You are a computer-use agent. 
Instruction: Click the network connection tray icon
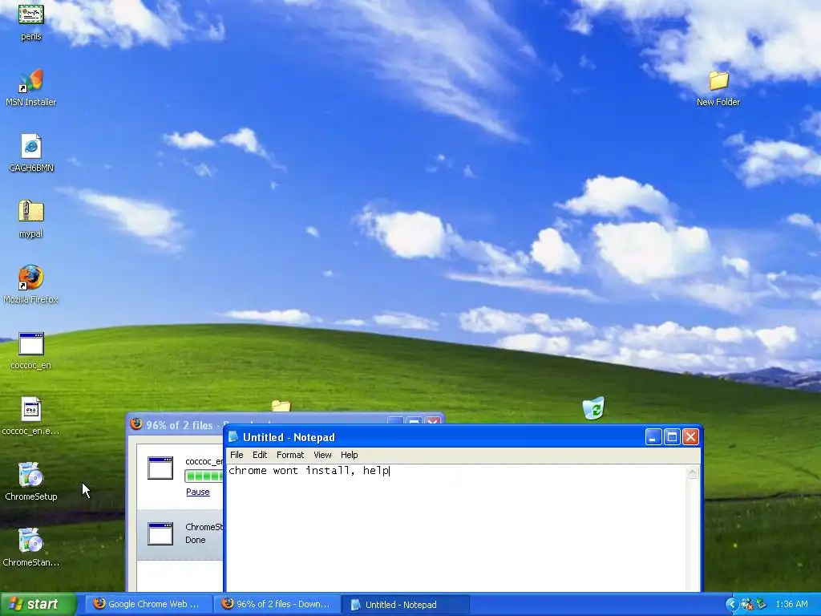pos(762,605)
